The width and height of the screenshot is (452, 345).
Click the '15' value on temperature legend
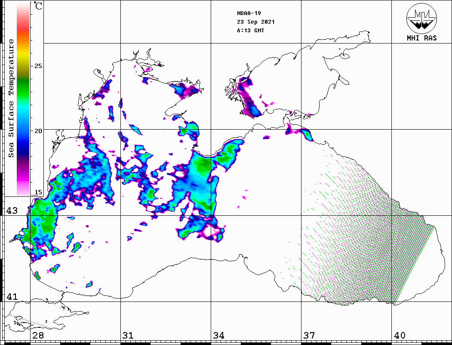pos(38,192)
